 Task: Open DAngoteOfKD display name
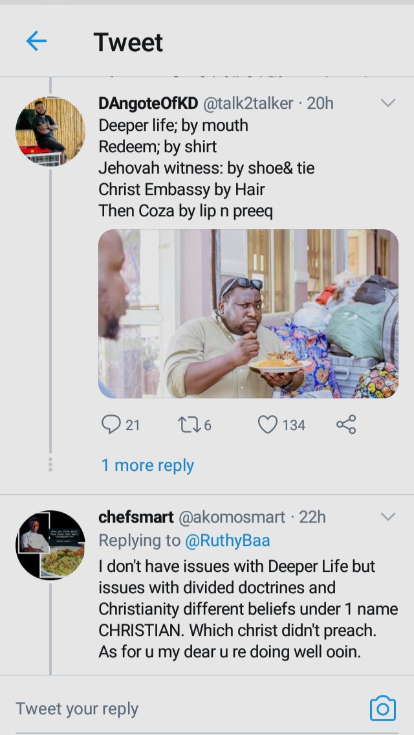[149, 103]
